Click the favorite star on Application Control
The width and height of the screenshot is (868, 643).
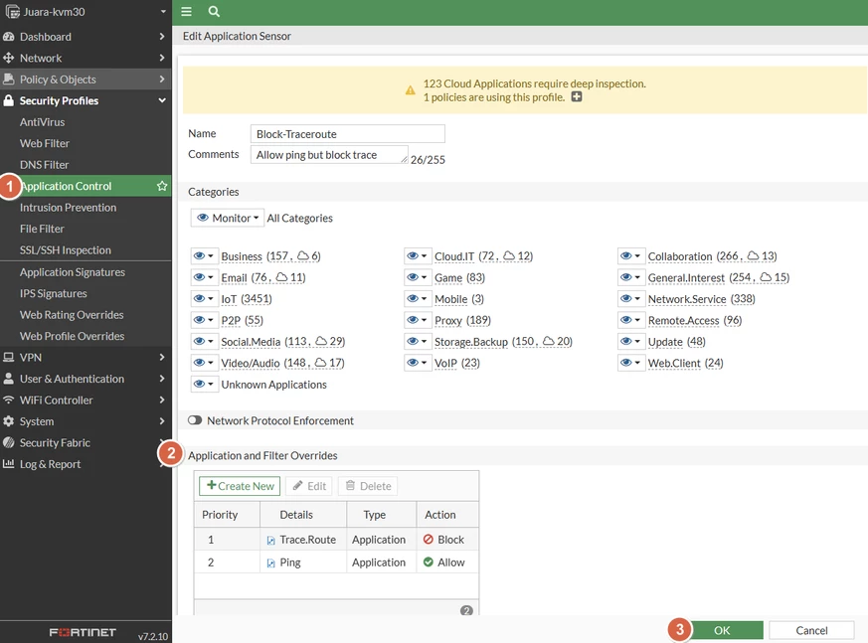click(162, 186)
